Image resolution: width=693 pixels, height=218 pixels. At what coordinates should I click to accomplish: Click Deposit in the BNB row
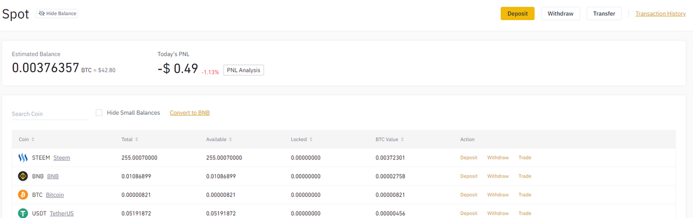click(x=469, y=176)
